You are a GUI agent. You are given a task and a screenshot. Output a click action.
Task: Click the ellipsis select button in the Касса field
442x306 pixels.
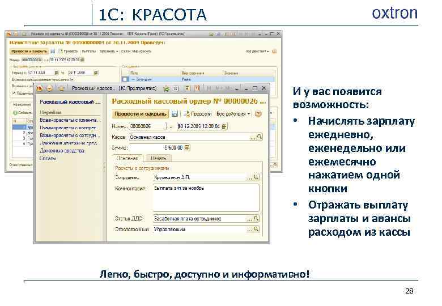pos(253,137)
